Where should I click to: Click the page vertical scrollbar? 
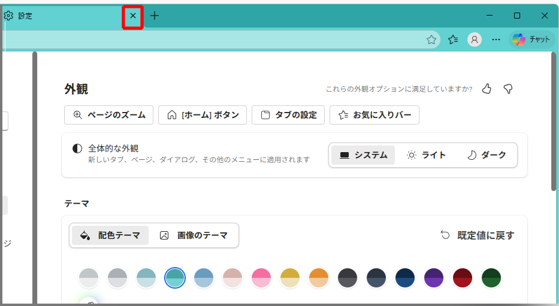pyautogui.click(x=554, y=121)
